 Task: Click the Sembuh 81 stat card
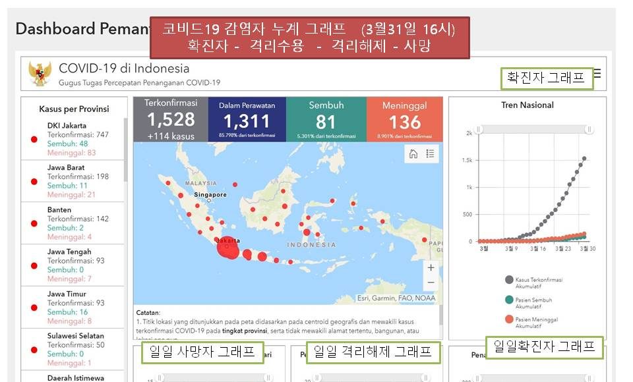pos(326,119)
